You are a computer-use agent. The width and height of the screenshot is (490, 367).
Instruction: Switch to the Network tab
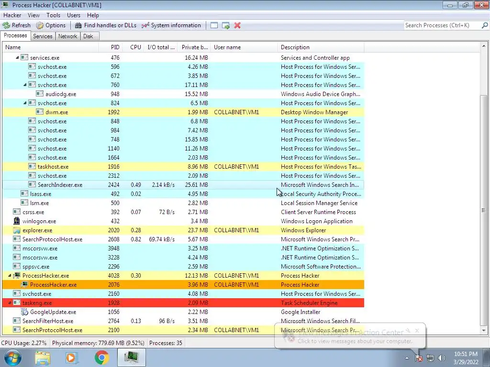click(x=67, y=36)
